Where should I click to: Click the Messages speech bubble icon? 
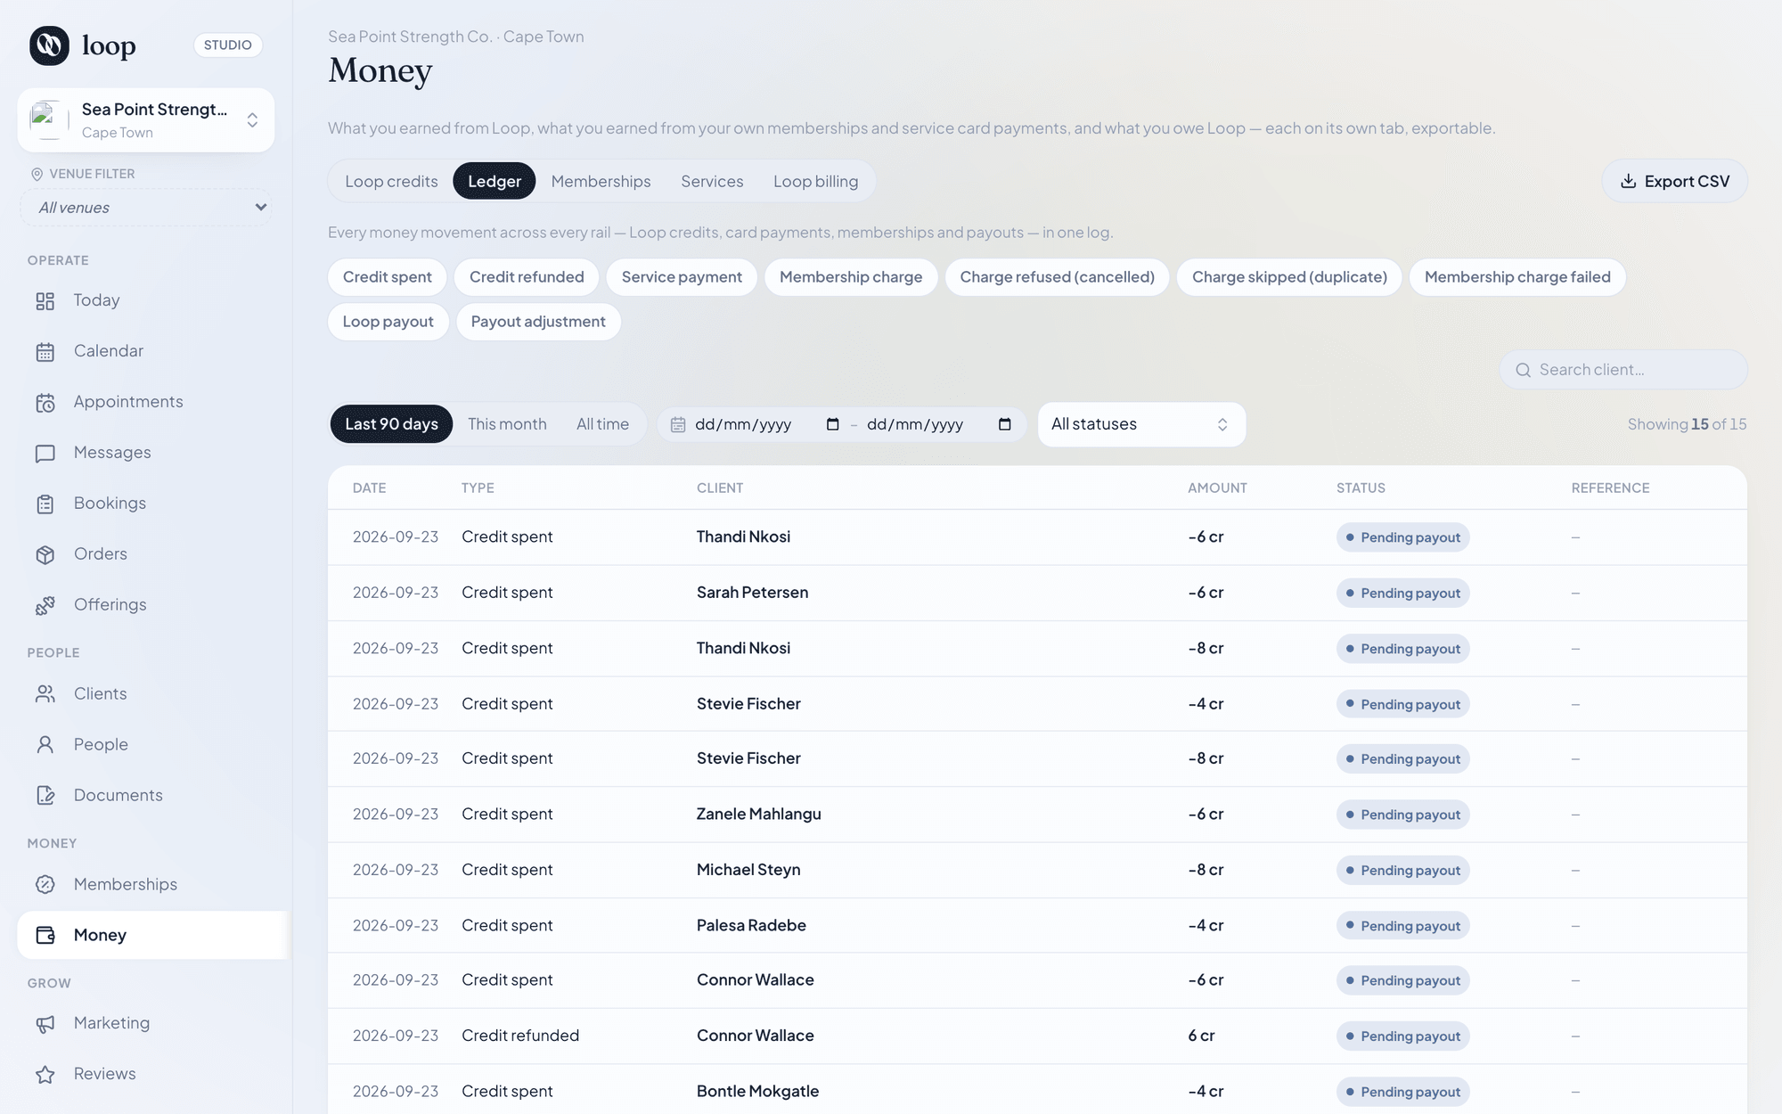coord(45,454)
